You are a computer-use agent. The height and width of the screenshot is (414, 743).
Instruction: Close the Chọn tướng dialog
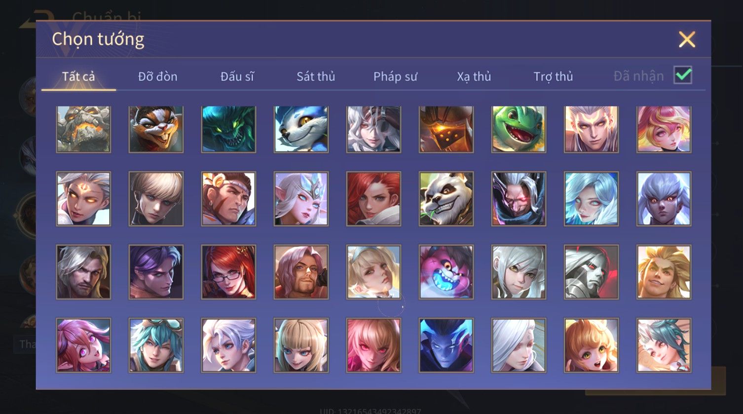pos(687,39)
